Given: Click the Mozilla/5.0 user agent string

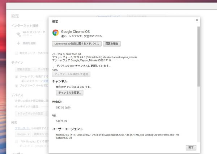Looking at the screenshot, I should click(x=118, y=136).
